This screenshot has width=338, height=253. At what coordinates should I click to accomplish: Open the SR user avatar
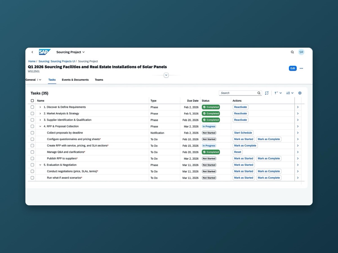click(x=301, y=52)
